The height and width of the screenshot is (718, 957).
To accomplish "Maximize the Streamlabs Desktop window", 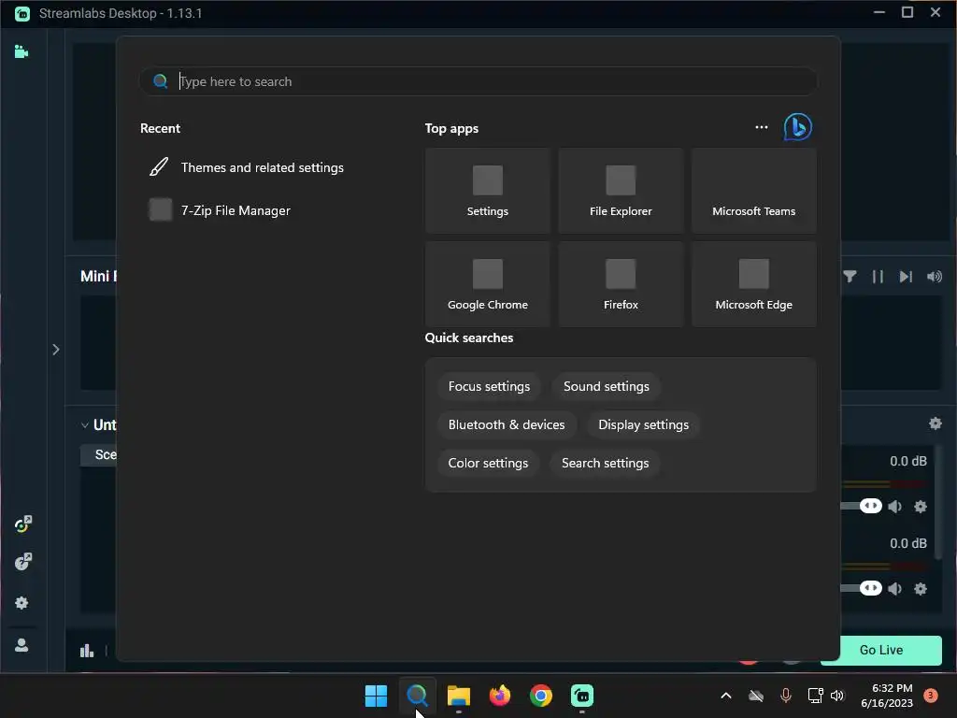I will coord(907,12).
